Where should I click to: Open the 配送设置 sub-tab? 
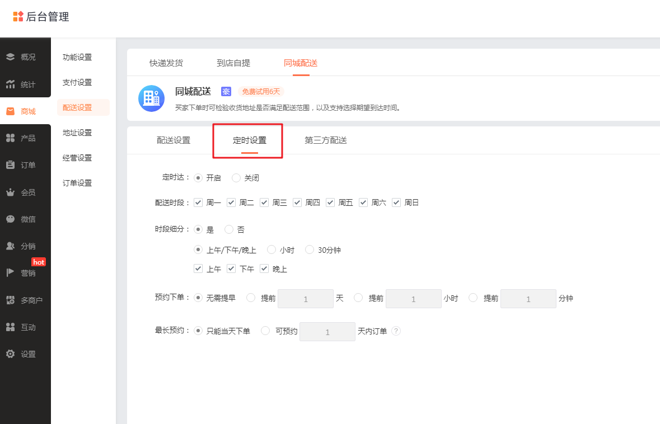(174, 140)
